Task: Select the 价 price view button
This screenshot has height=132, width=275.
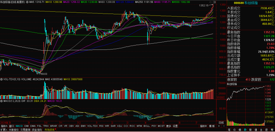Action: 235,130
